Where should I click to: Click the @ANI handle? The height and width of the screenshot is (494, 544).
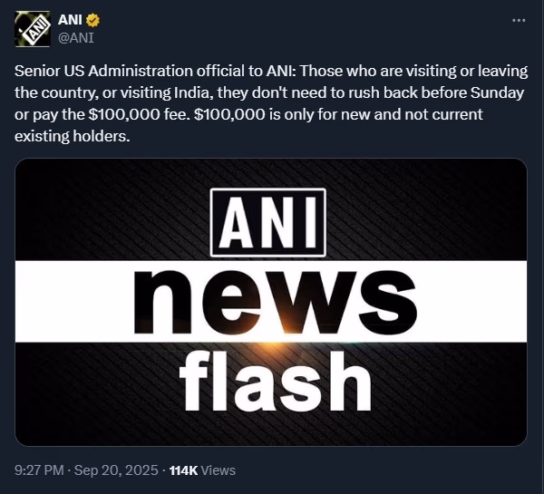75,37
